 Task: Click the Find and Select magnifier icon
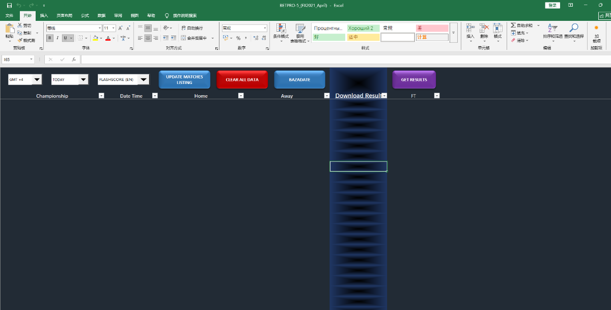574,29
